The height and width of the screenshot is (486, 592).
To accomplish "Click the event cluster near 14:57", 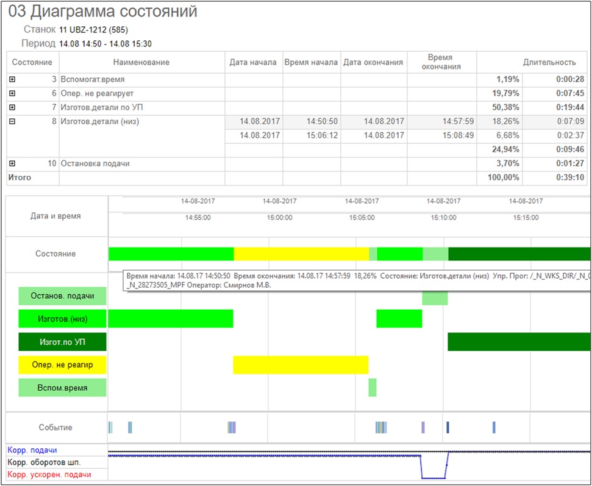I will point(232,427).
